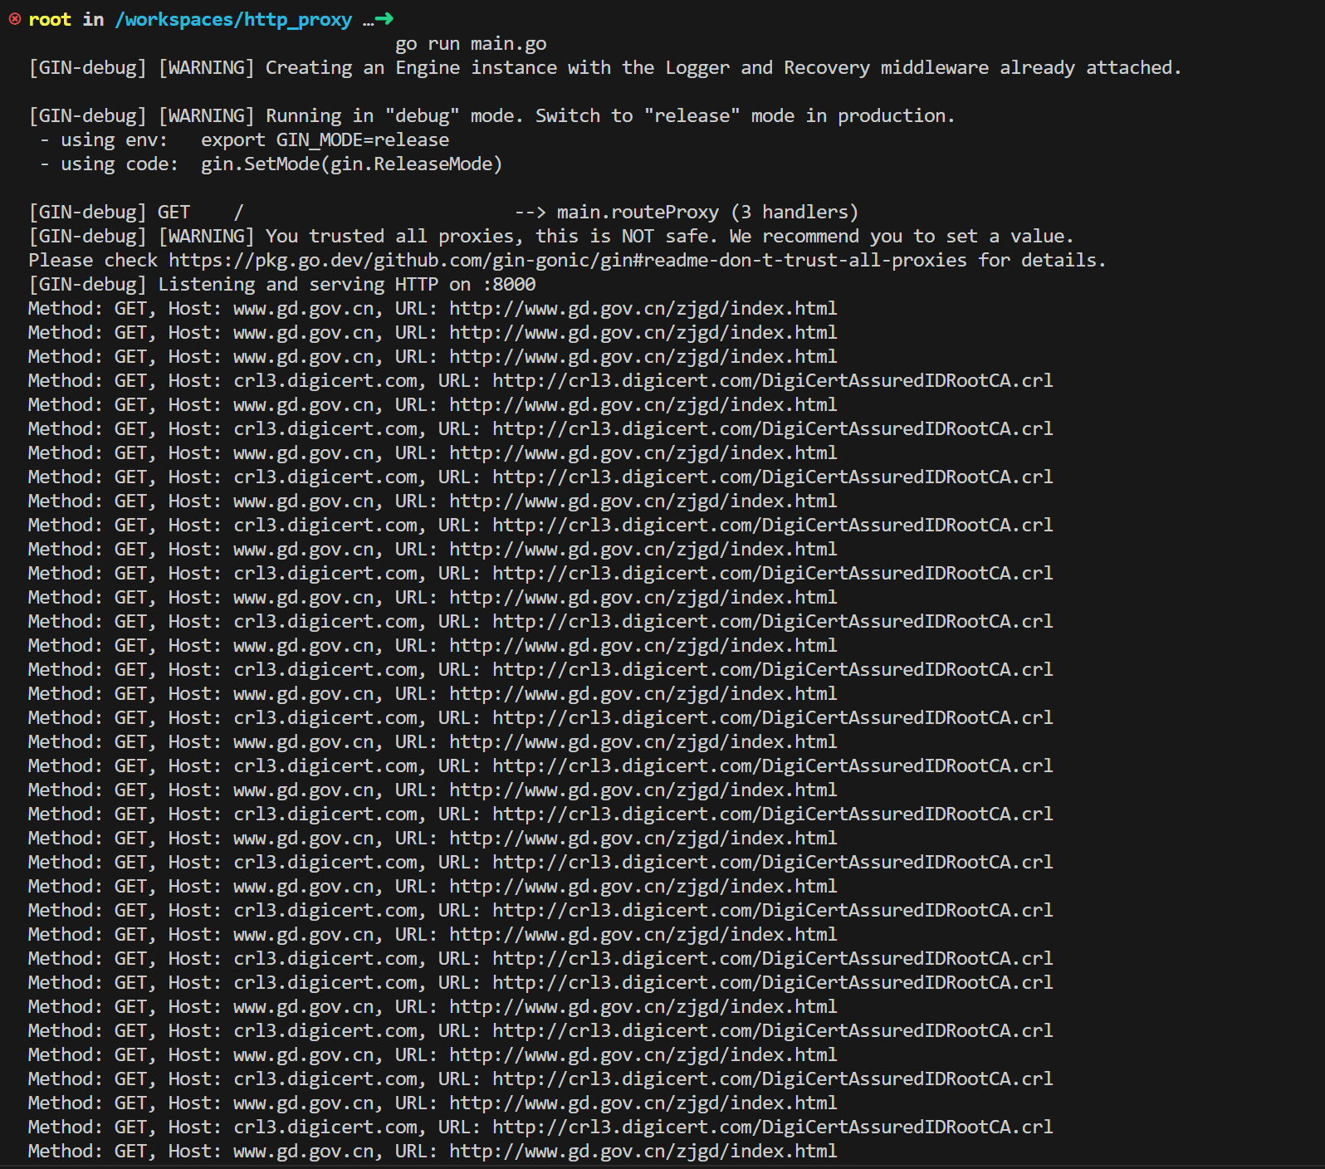Click "gin.SetMode(gin.ReleaseMode)" code text
Screen dimensions: 1325x1169
[352, 164]
